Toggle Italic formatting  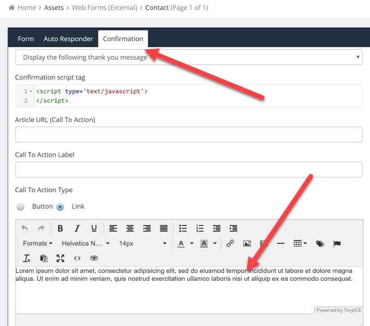click(77, 228)
